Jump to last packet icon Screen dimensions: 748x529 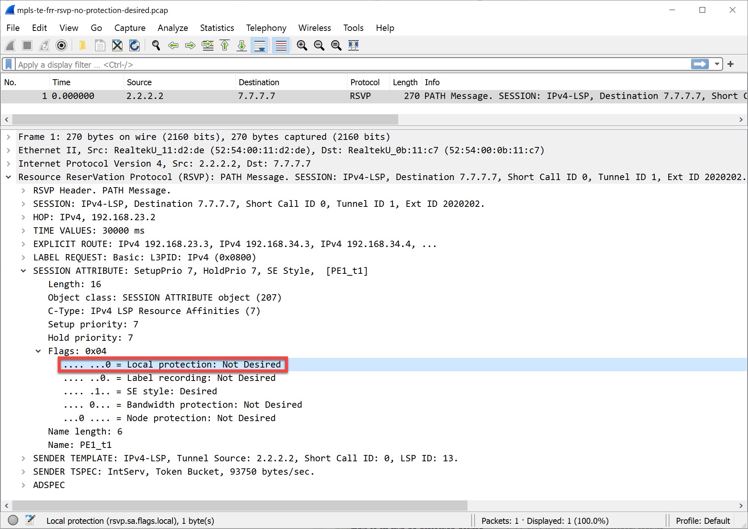(x=242, y=45)
